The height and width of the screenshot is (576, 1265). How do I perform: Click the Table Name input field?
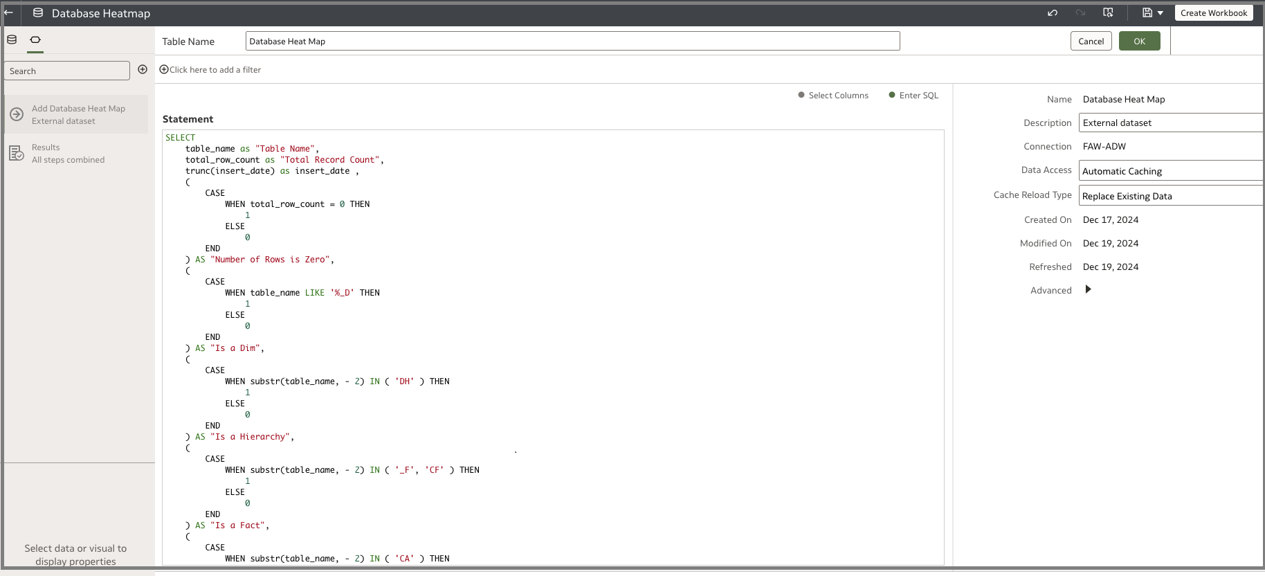[x=572, y=41]
